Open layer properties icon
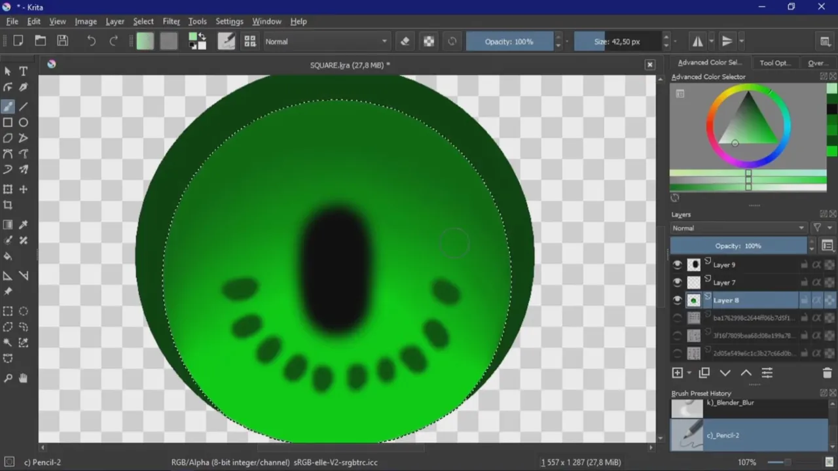 pyautogui.click(x=767, y=373)
